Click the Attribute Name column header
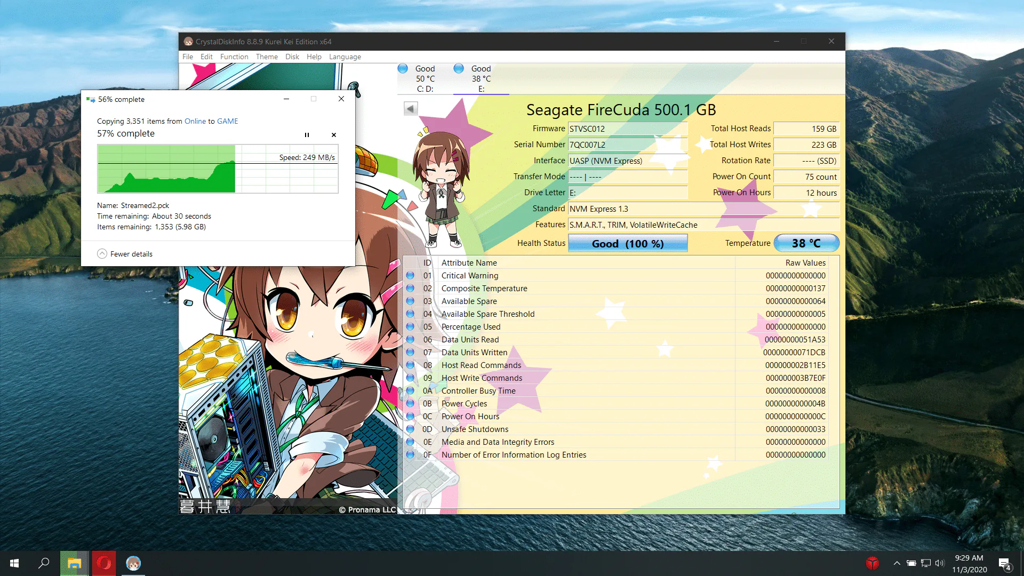 (586, 262)
